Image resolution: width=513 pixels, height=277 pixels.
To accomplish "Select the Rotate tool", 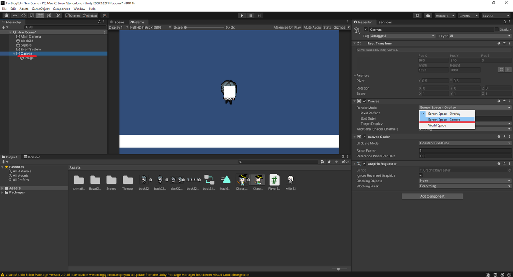I will (24, 15).
